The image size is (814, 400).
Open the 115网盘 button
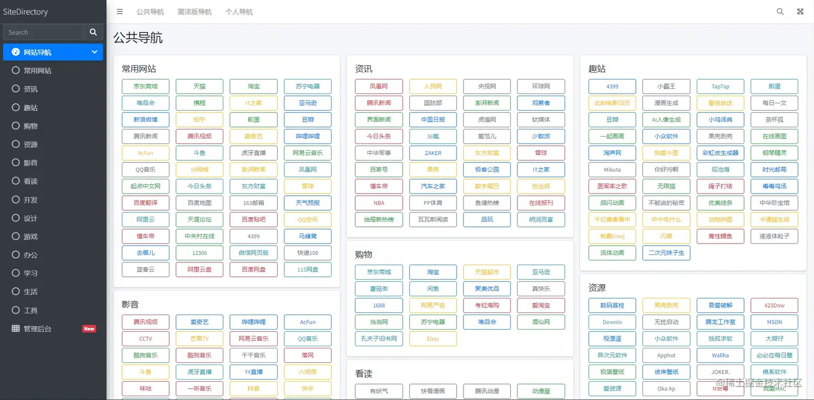307,269
